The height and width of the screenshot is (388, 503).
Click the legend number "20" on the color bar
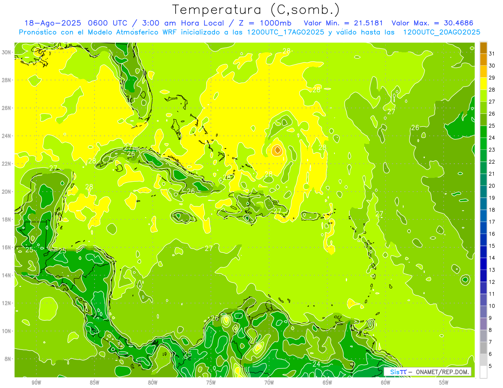tap(492, 186)
